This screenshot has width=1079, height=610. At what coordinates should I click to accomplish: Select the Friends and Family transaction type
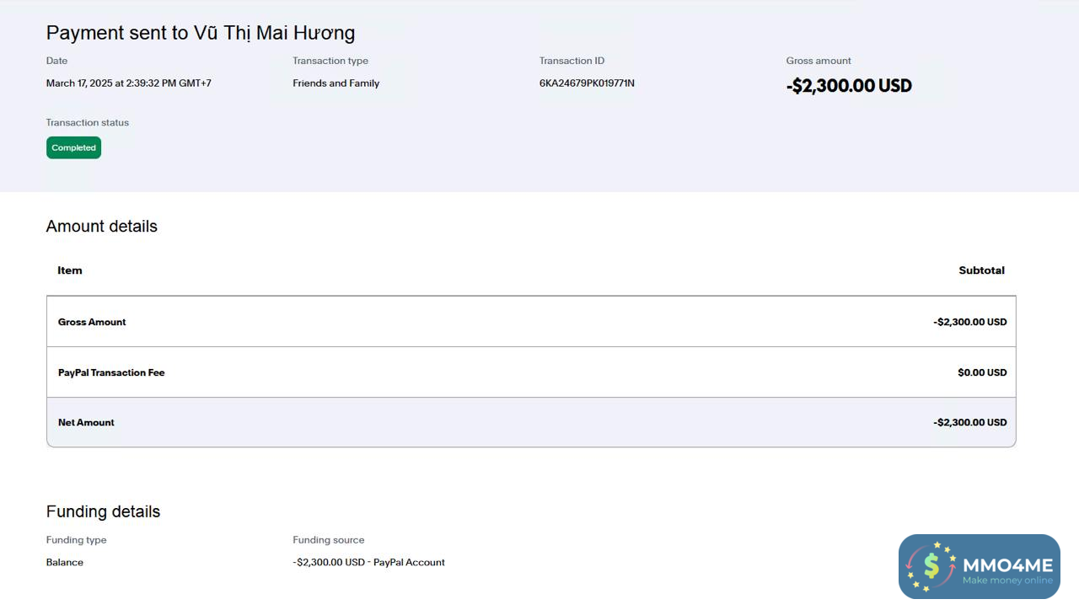coord(336,83)
